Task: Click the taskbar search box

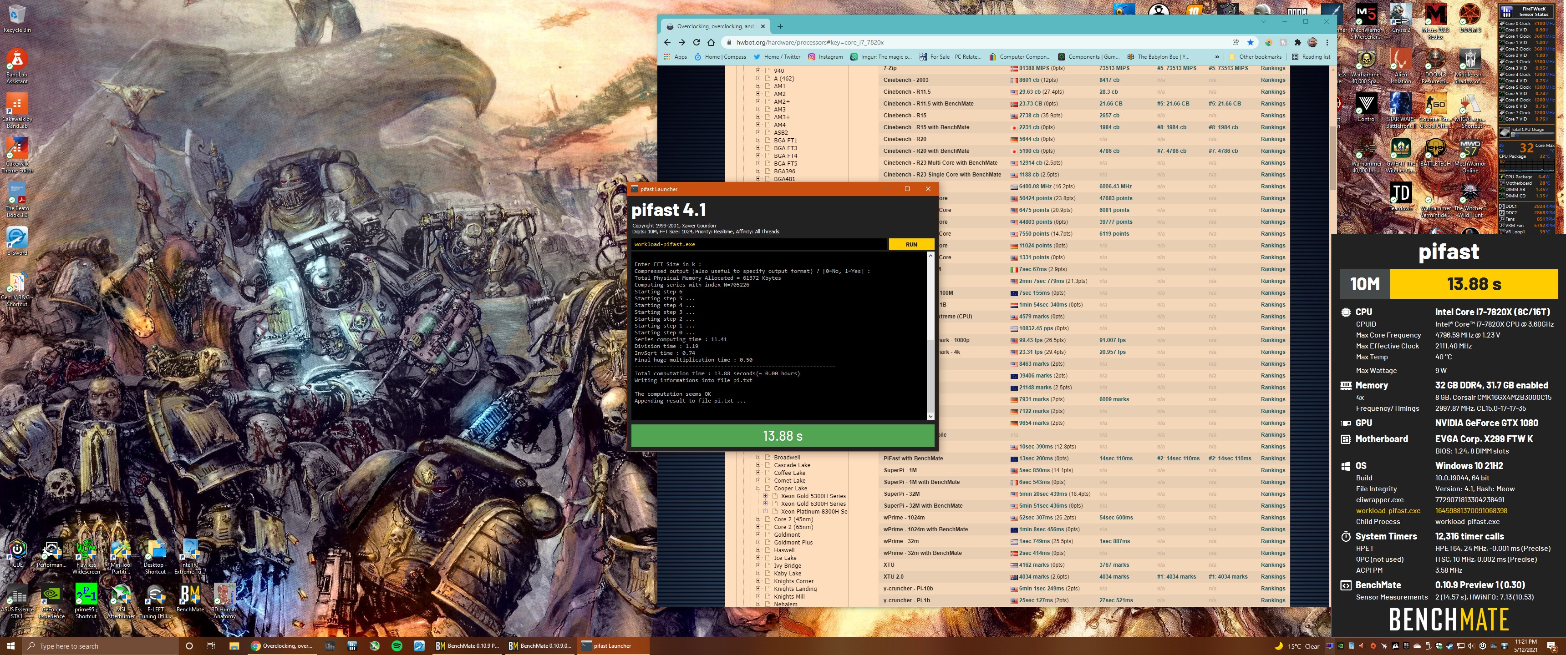Action: tap(101, 646)
